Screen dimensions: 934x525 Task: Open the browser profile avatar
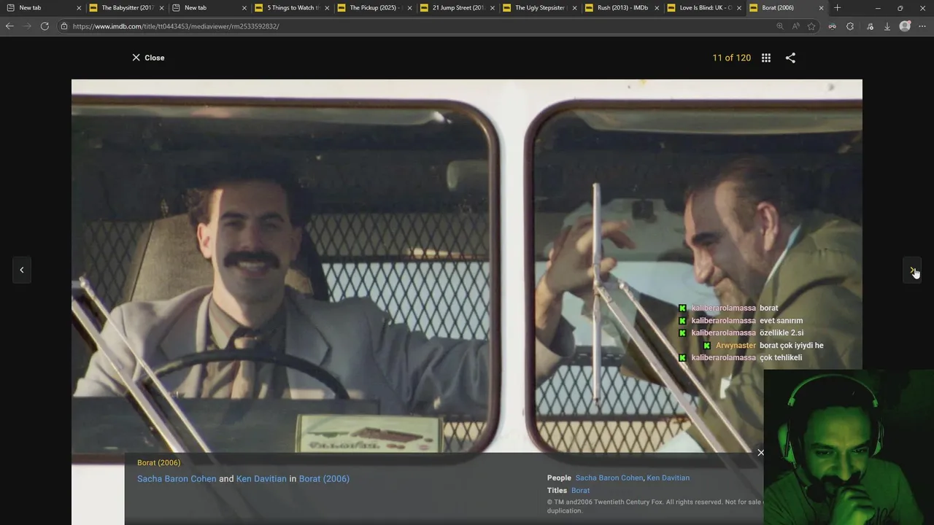[x=905, y=26]
